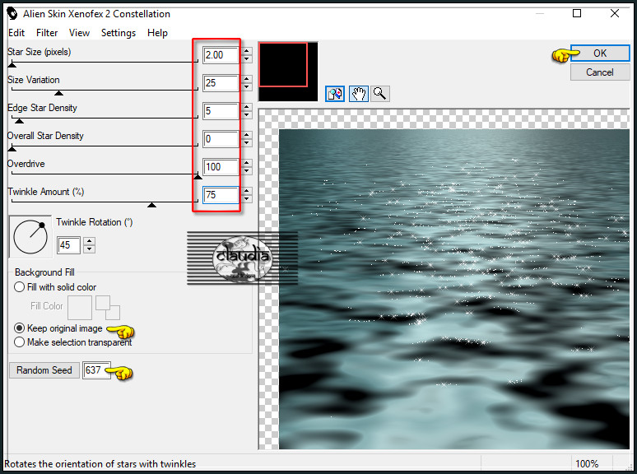Click the Edge Star Density slider thumb
Image resolution: width=637 pixels, height=474 pixels.
click(x=19, y=121)
